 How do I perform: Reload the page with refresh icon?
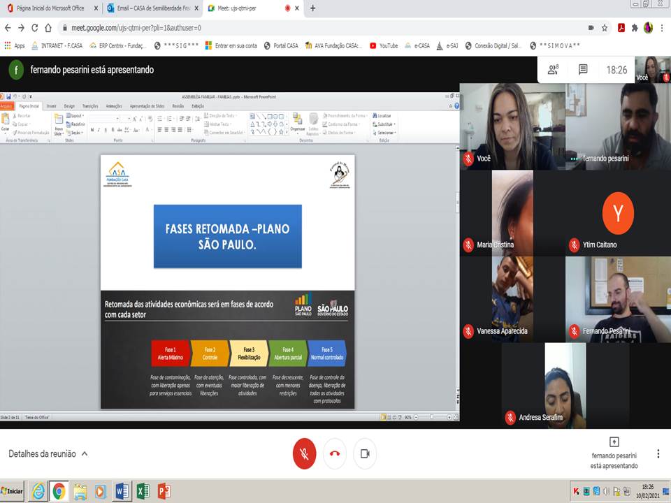(35, 28)
